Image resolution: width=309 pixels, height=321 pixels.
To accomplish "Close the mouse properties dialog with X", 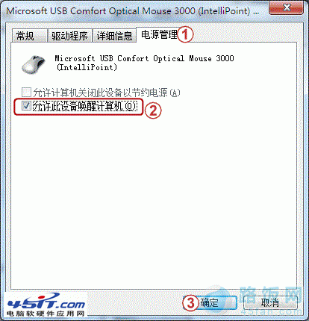I will pos(287,7).
